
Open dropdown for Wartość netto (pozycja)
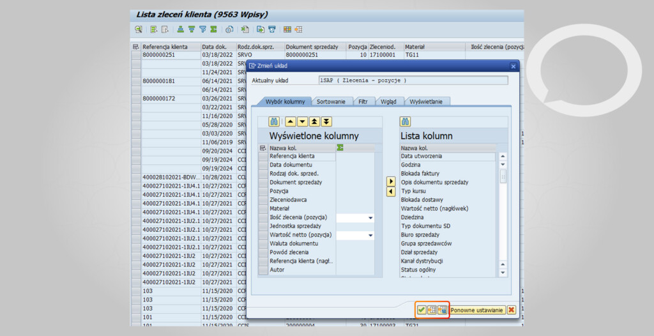370,236
